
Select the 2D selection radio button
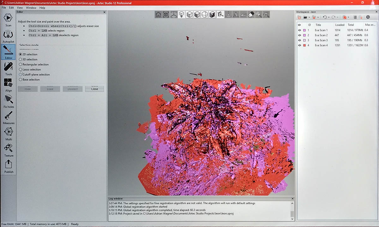pos(21,54)
